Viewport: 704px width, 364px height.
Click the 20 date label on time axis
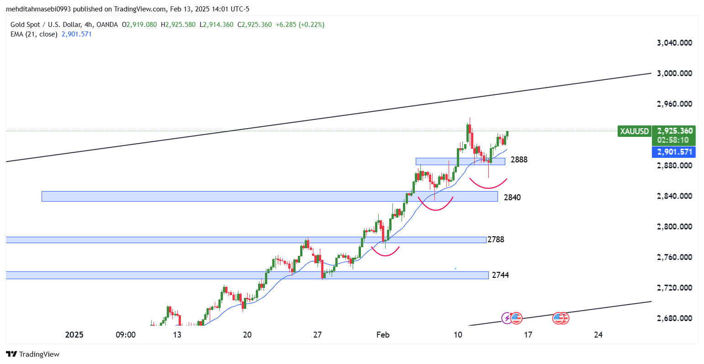[247, 335]
